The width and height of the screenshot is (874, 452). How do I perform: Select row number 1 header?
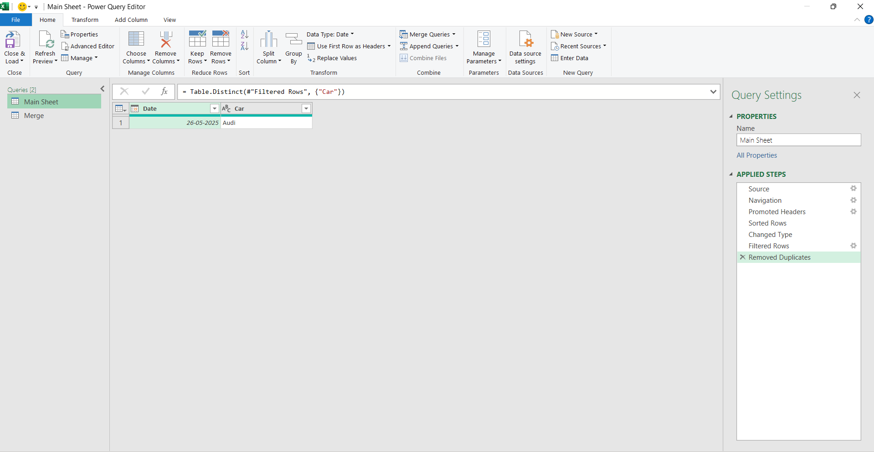coord(121,123)
